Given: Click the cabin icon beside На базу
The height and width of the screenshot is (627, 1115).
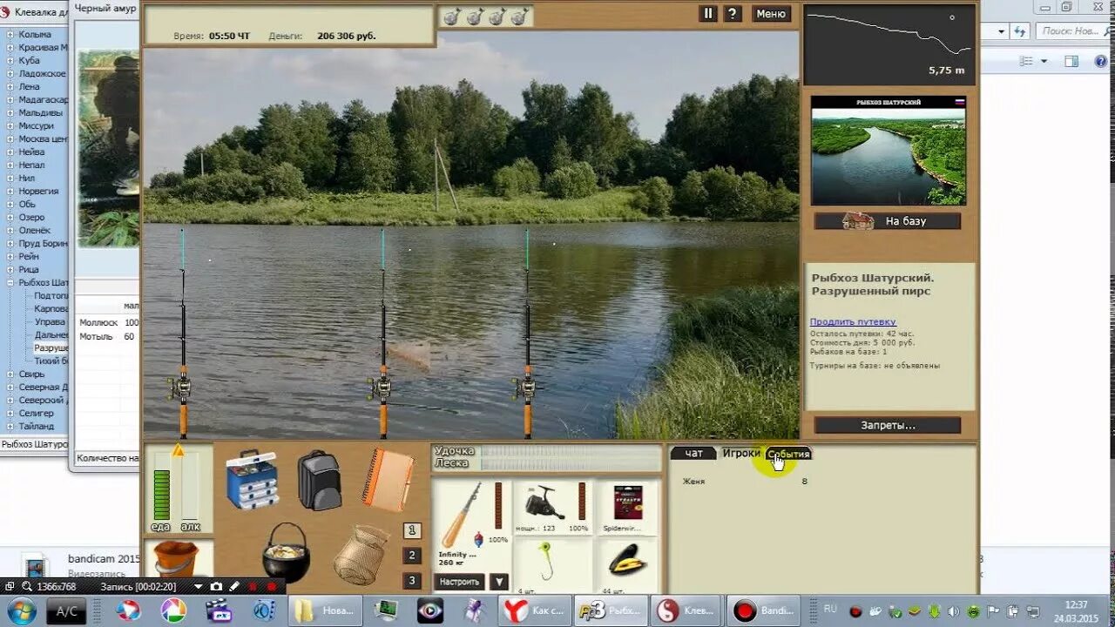Looking at the screenshot, I should 858,221.
